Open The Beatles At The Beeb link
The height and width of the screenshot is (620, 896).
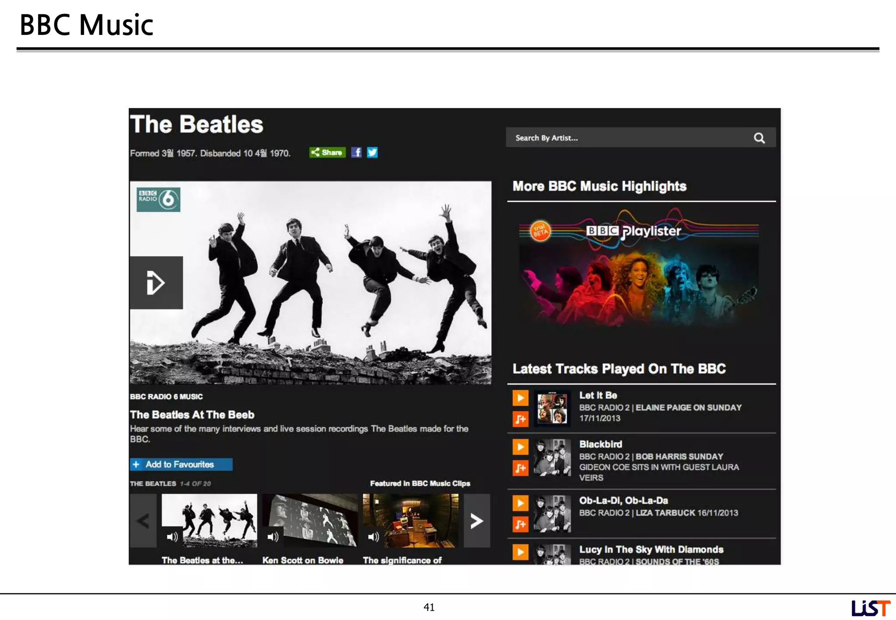tap(192, 414)
